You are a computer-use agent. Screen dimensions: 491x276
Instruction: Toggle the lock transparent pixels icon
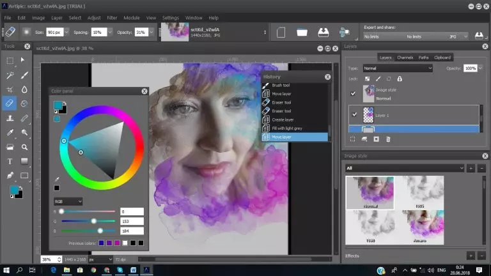pos(367,79)
